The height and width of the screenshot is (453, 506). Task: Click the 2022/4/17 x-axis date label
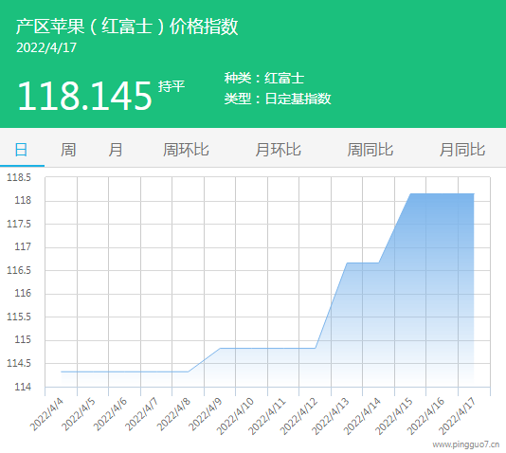(x=458, y=417)
